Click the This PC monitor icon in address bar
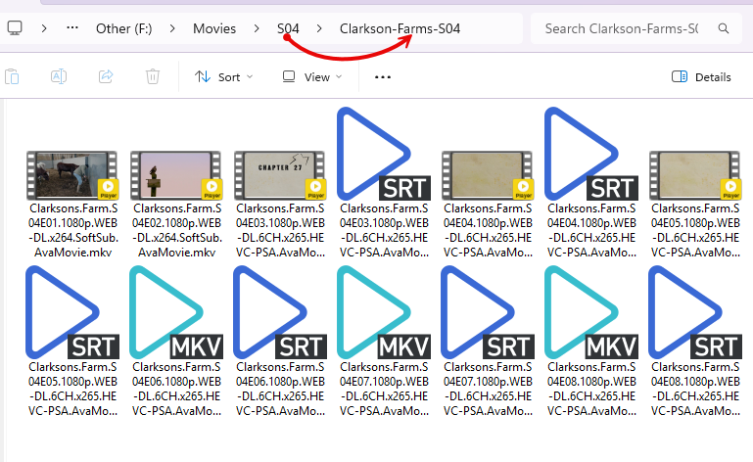The height and width of the screenshot is (462, 753). click(16, 28)
